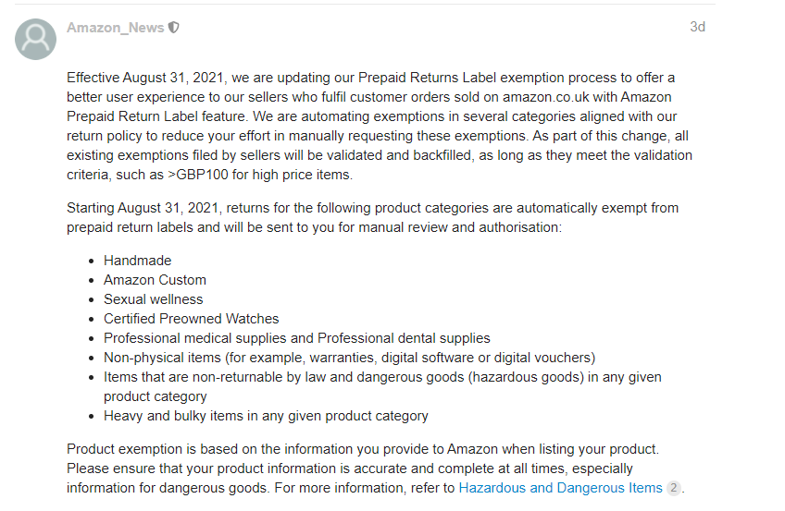Click the Handmade list item
Image resolution: width=785 pixels, height=511 pixels.
[x=138, y=261]
